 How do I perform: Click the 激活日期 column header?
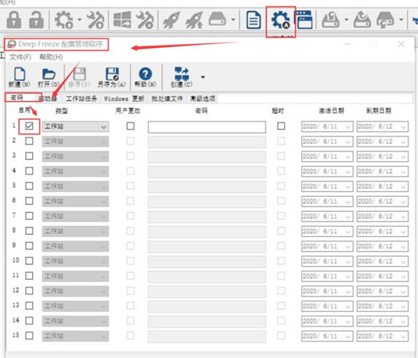point(332,110)
